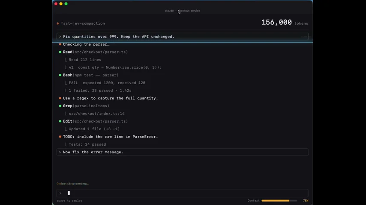Click the green maximize window button
Image resolution: width=366 pixels, height=205 pixels.
point(66,4)
